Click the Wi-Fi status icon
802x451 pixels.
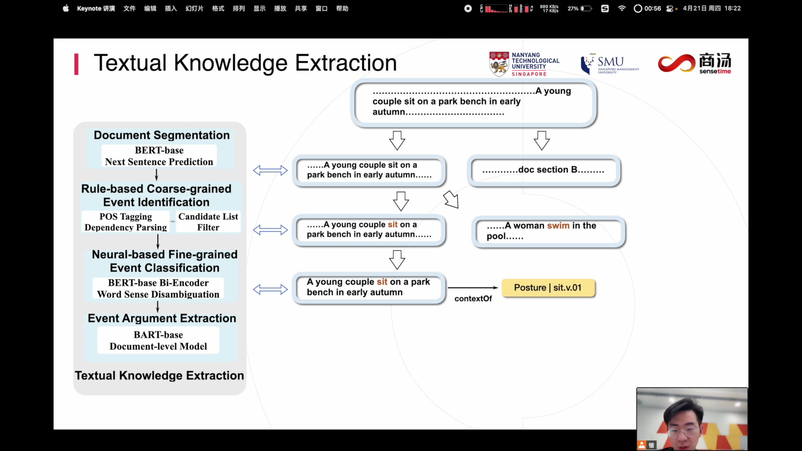[x=622, y=8]
